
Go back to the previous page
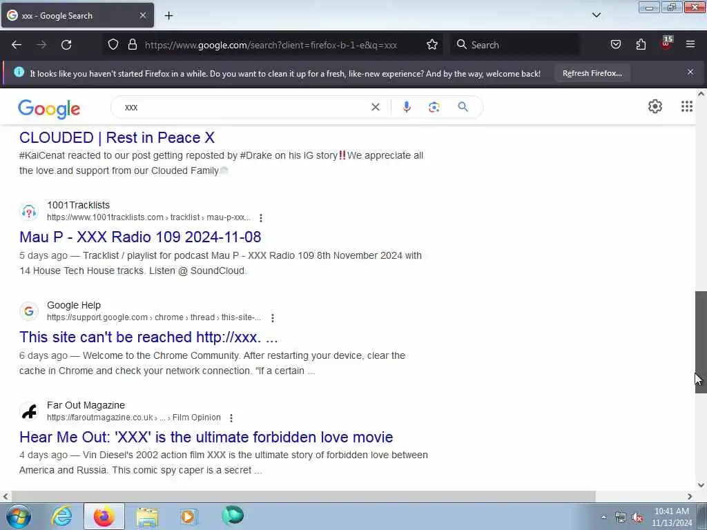pyautogui.click(x=17, y=45)
